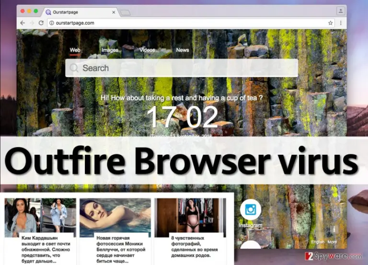Click the site info icon in address bar

tap(52, 23)
